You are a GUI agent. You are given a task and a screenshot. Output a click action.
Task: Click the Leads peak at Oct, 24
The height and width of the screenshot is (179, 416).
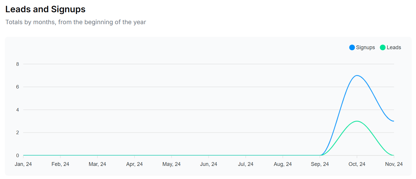(x=357, y=121)
